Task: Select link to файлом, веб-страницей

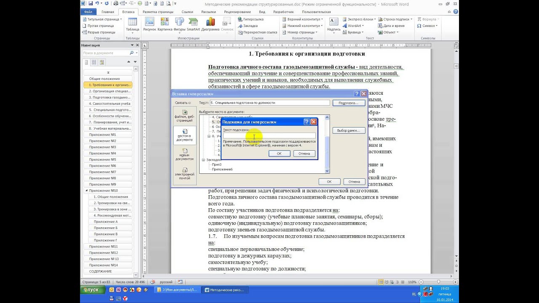Action: tap(185, 115)
